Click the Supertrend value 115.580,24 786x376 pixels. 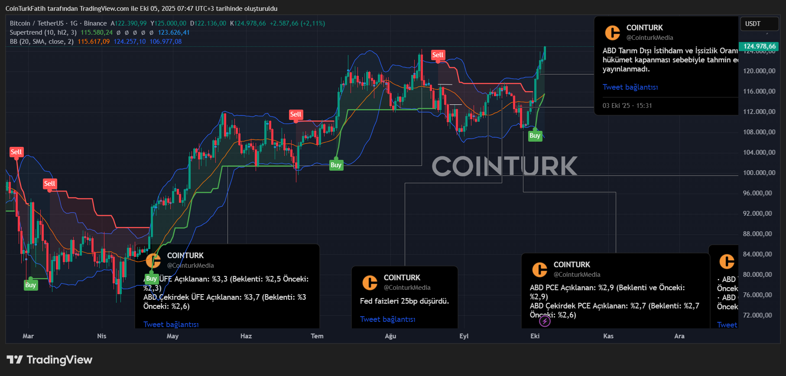97,32
